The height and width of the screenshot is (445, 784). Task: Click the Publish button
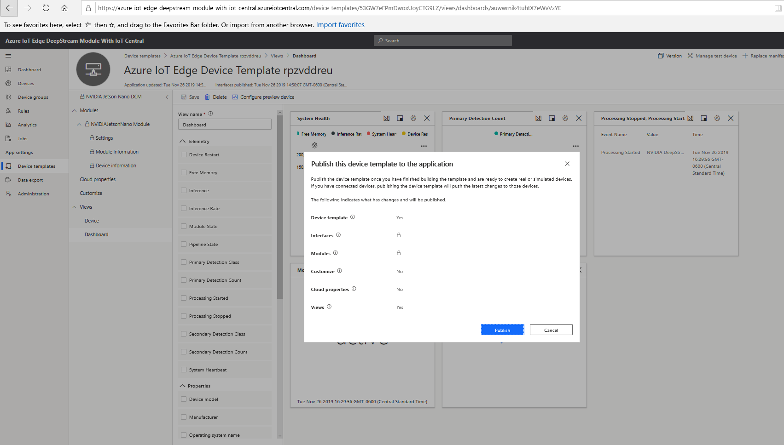pyautogui.click(x=503, y=330)
